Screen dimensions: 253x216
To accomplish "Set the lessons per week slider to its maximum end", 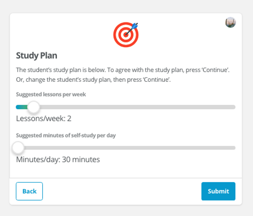I will (234, 107).
